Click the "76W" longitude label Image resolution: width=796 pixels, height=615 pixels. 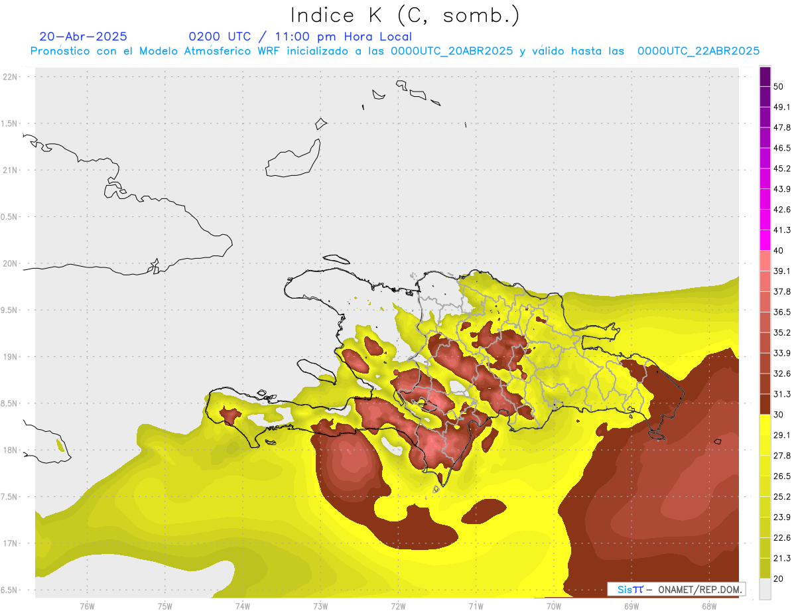[x=87, y=606]
